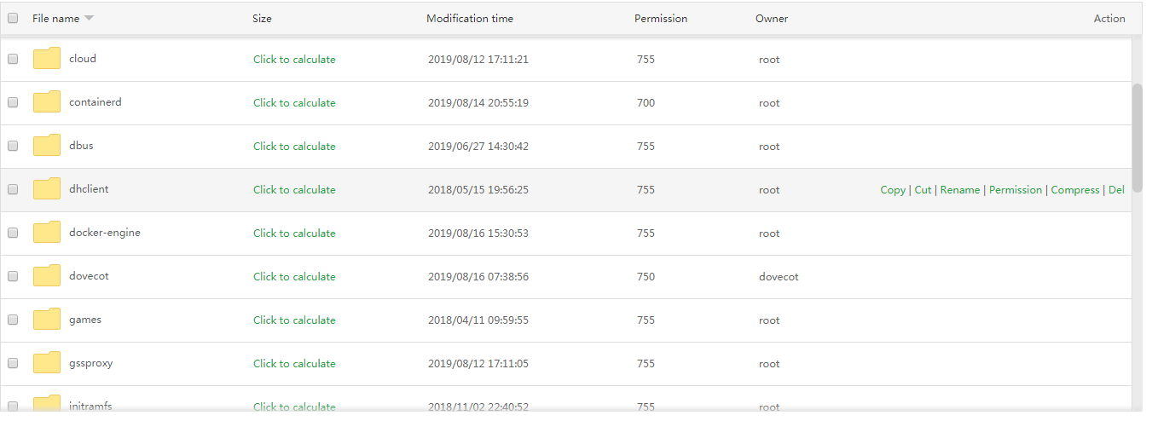
Task: Open the dhclient folder icon
Action: pos(47,189)
